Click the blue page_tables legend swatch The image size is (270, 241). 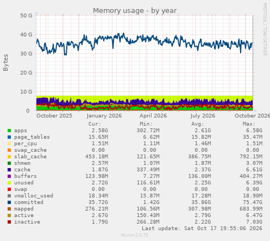9,137
